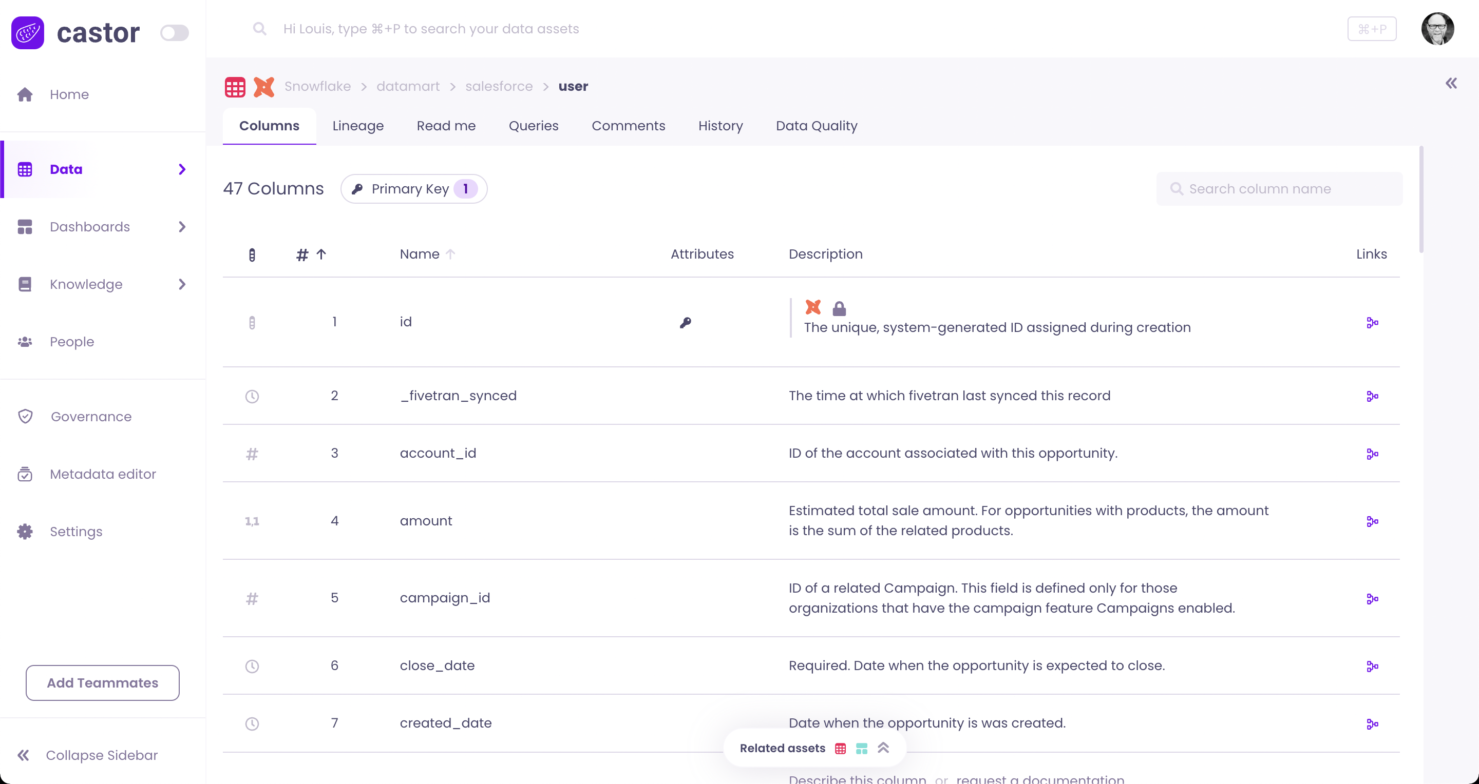
Task: Click the lineage link icon for id row
Action: point(1372,323)
